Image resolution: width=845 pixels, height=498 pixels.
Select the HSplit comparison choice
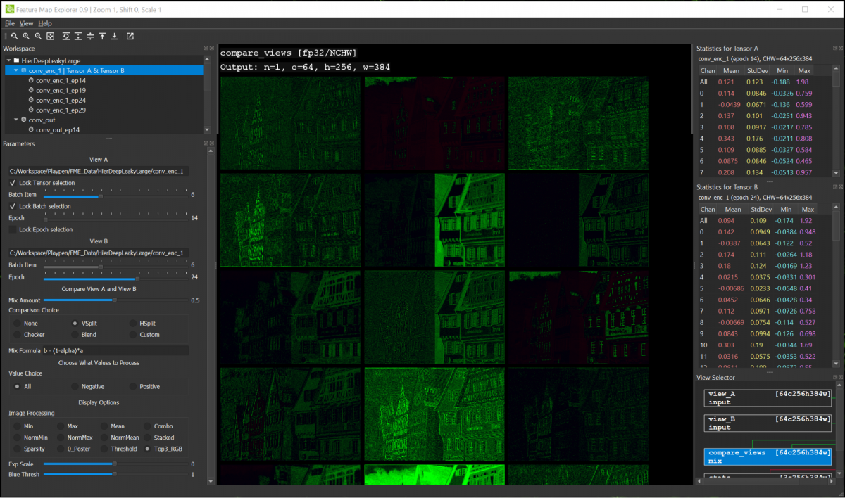(133, 324)
